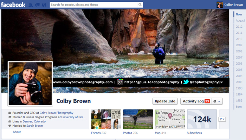Image resolution: width=246 pixels, height=140 pixels.
Task: Click the colbybrownphotography.com cover text
Action: click(83, 82)
